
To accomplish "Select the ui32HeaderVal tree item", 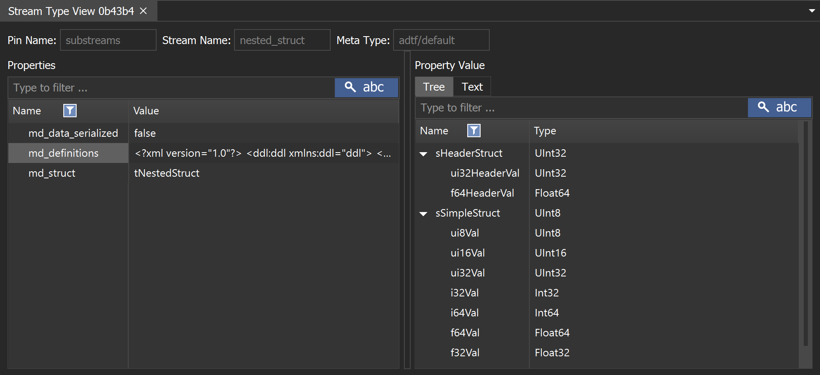I will tap(485, 173).
